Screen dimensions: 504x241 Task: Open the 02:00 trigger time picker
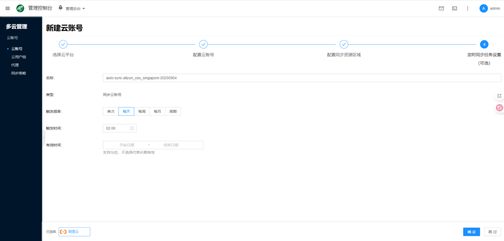pos(117,128)
